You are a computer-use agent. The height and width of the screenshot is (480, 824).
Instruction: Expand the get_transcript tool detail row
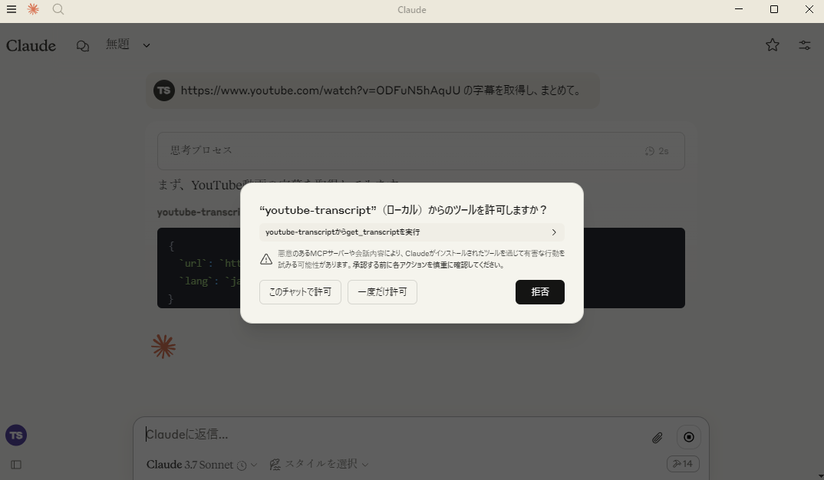coord(411,232)
